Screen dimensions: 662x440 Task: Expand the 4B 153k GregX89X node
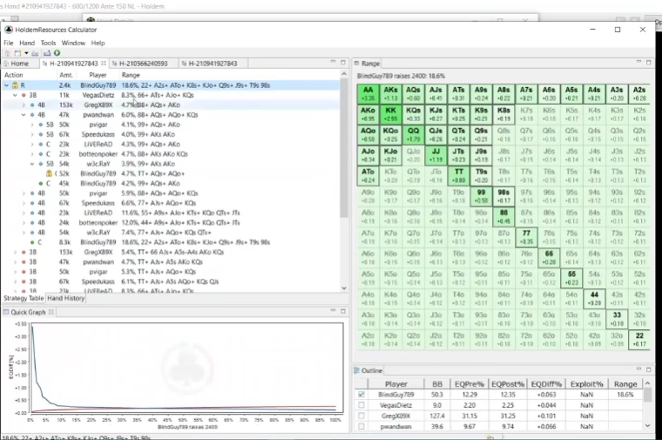point(24,105)
